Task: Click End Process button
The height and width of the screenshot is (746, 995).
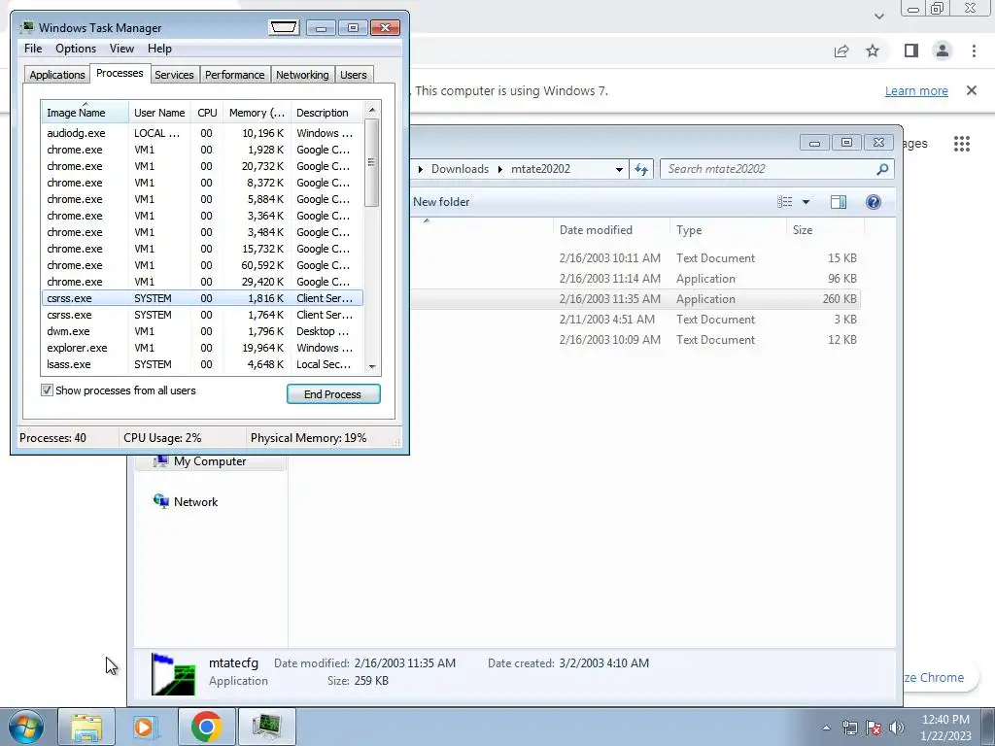Action: [x=333, y=394]
